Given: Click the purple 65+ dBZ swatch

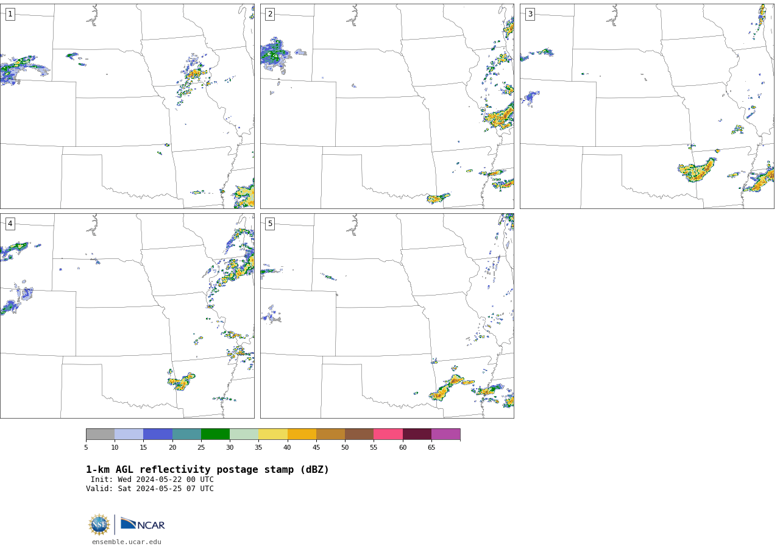Looking at the screenshot, I should 445,434.
